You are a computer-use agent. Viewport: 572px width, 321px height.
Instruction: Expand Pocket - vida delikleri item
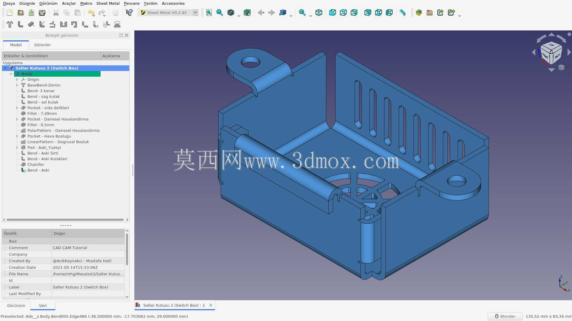point(17,108)
